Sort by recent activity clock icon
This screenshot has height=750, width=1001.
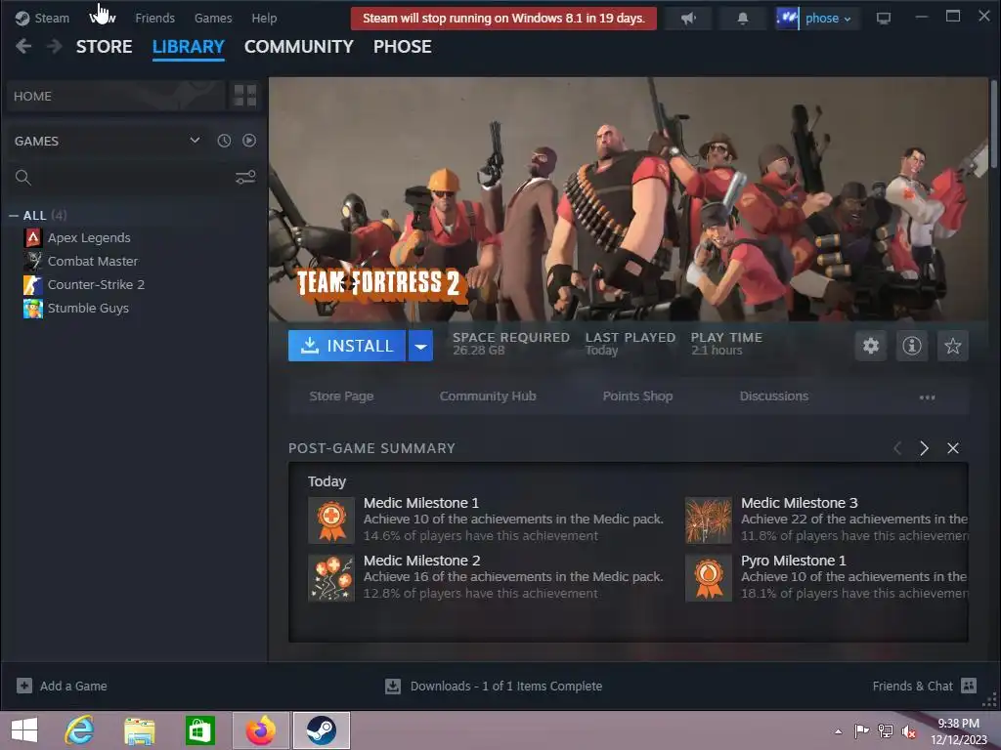(x=224, y=141)
